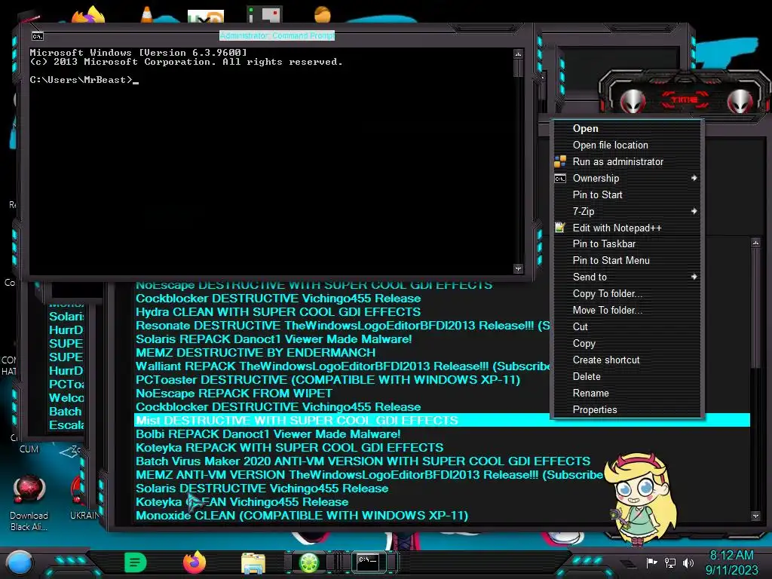Image resolution: width=772 pixels, height=579 pixels.
Task: Select Walliant REPACK TheWindowsLogoEditorBFDI2013 row
Action: [x=343, y=366]
